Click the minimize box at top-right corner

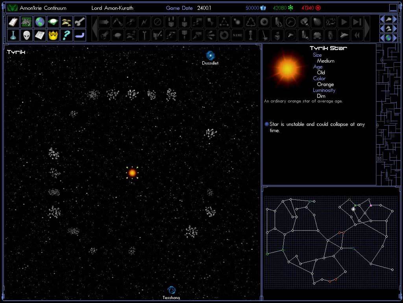[393, 8]
